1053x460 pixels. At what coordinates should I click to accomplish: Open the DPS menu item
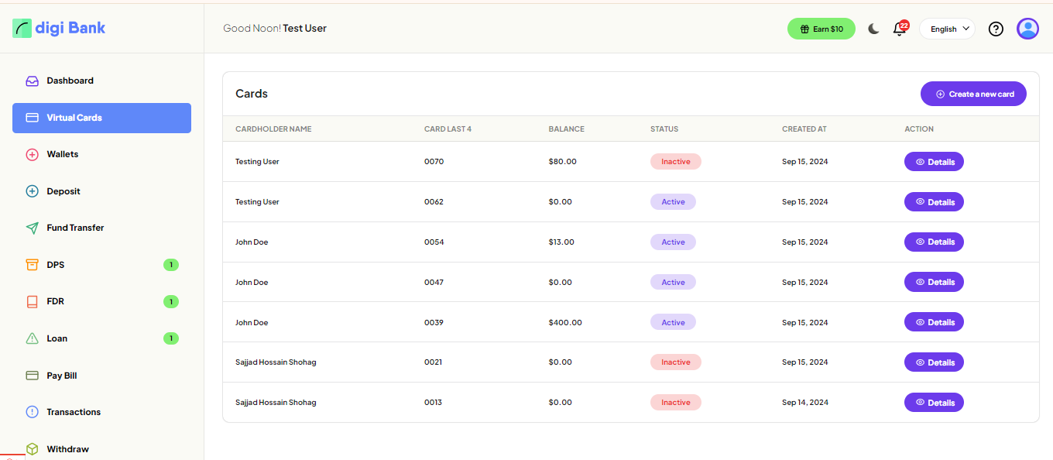56,265
